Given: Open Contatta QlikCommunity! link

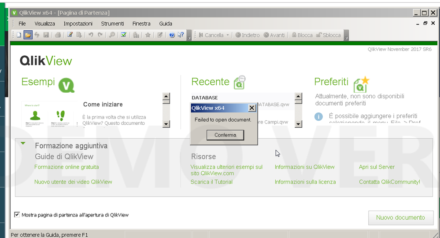Looking at the screenshot, I should click(389, 182).
